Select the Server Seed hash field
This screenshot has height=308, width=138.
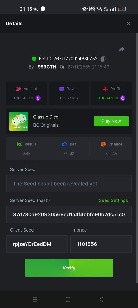click(69, 214)
